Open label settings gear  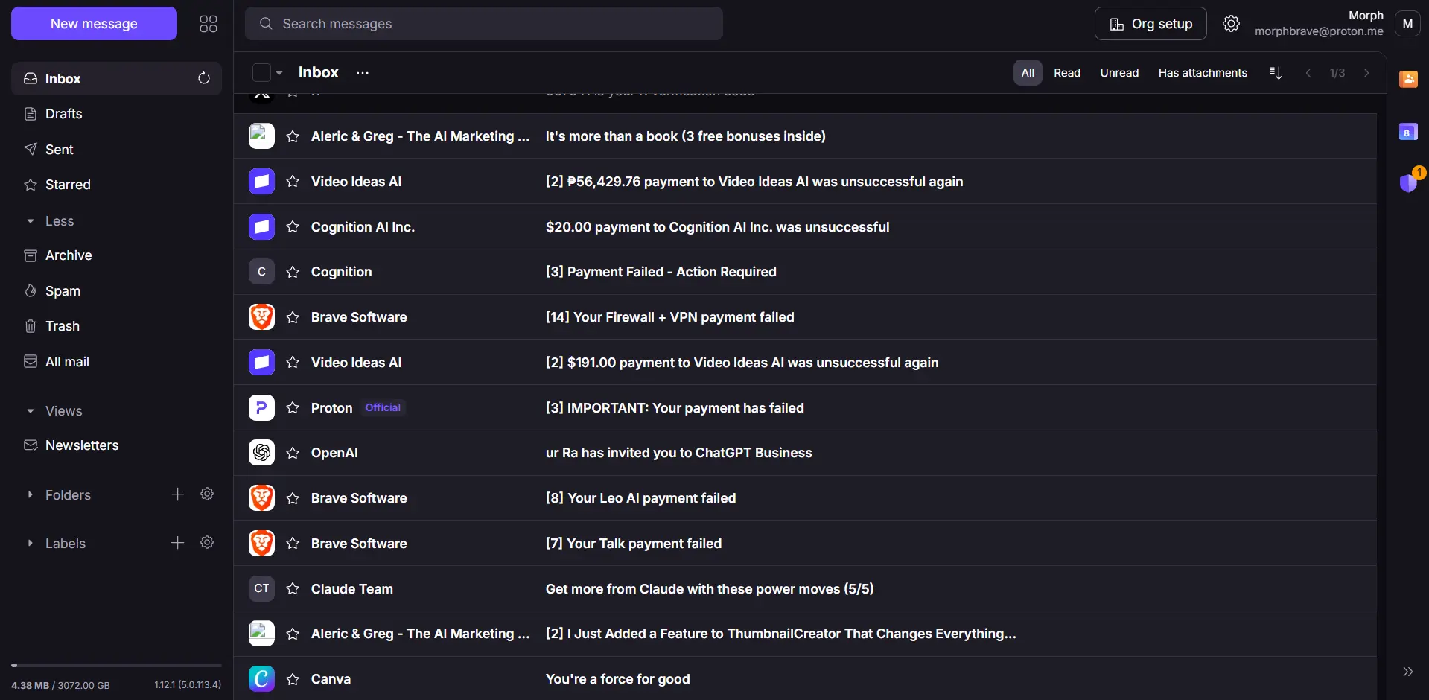pyautogui.click(x=207, y=542)
